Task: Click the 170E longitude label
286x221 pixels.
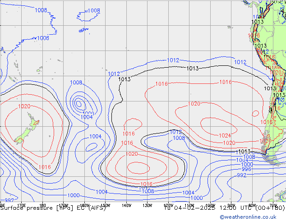Action: [x=22, y=205]
